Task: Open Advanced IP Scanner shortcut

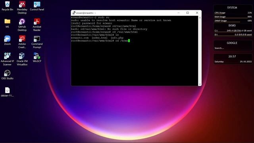Action: click(x=7, y=59)
